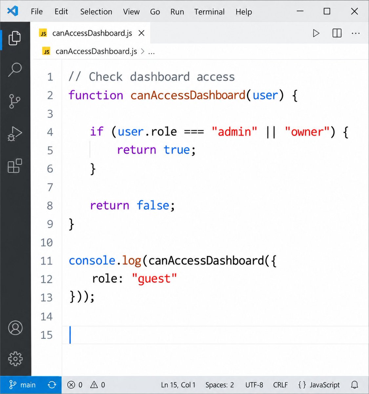Open the View menu
Image resolution: width=369 pixels, height=394 pixels.
click(131, 11)
